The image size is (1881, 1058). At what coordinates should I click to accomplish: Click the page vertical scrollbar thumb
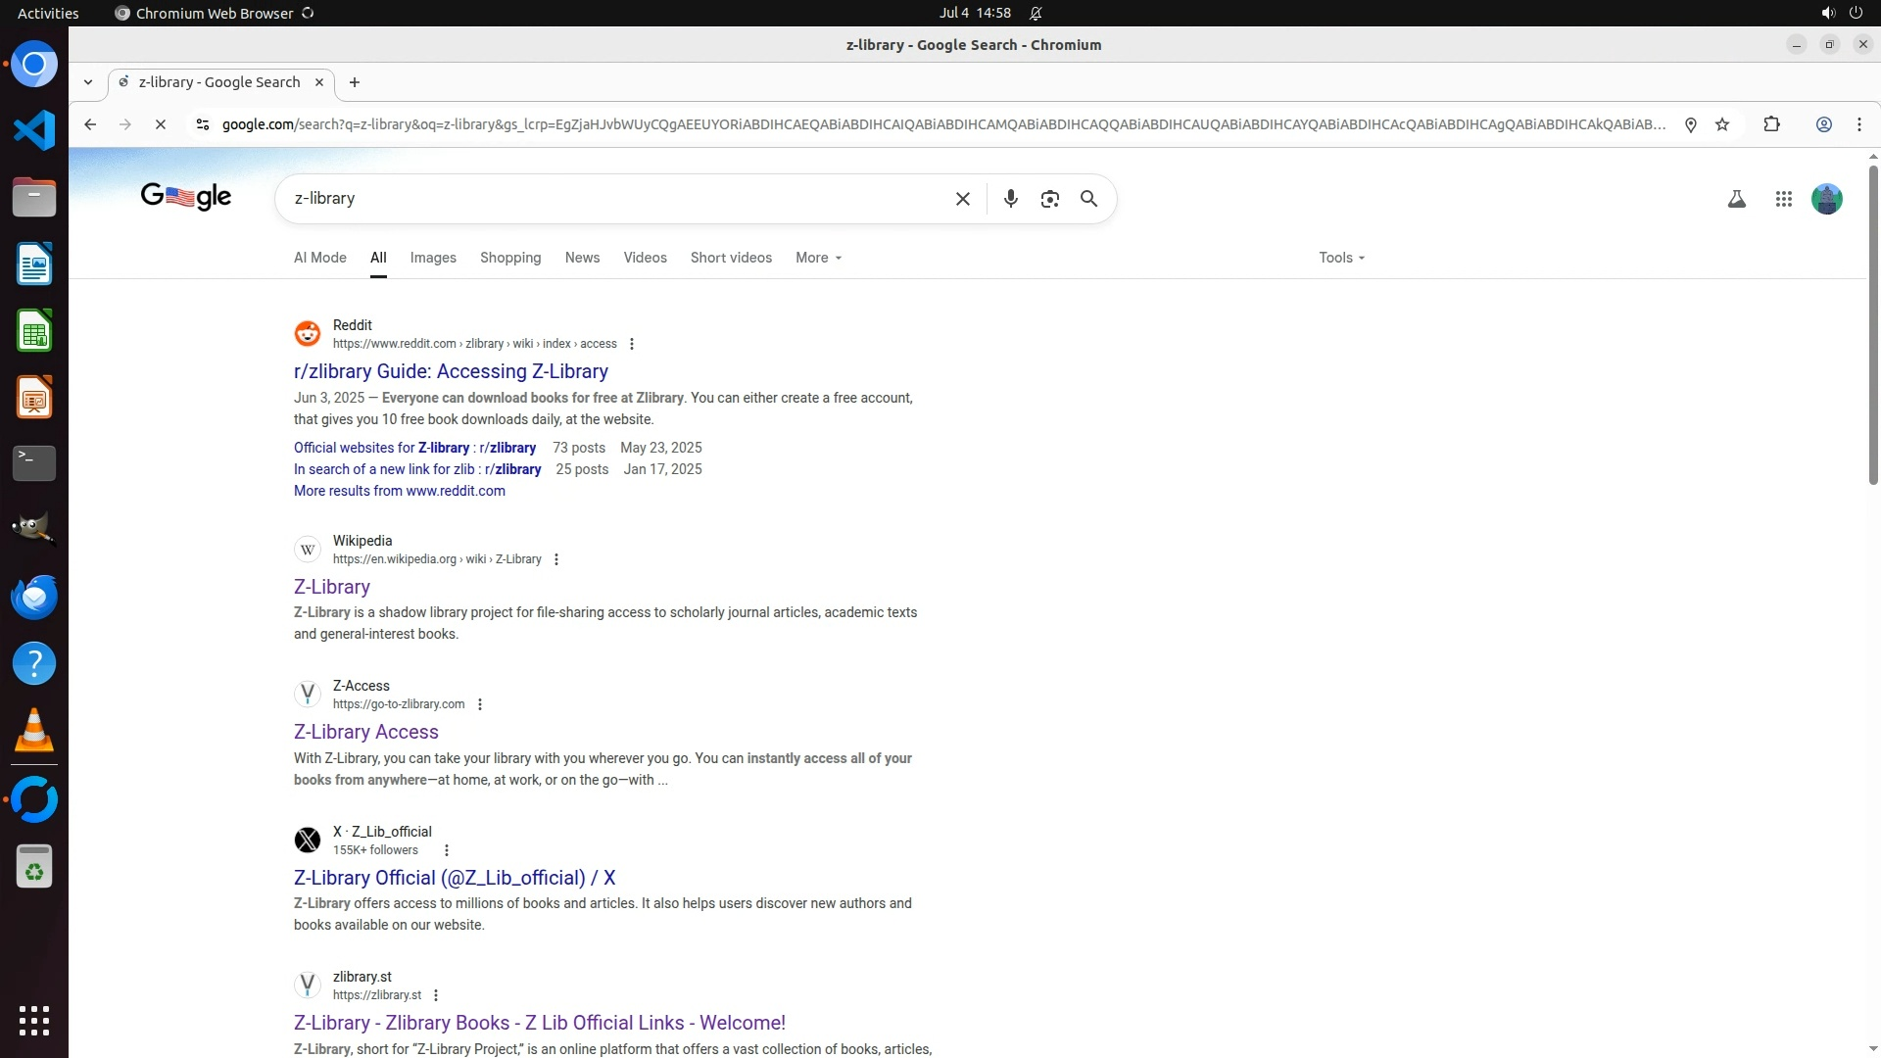1873,323
